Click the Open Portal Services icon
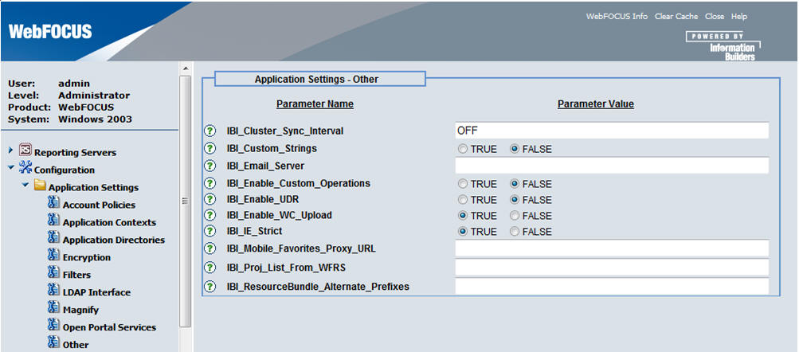 pyautogui.click(x=54, y=324)
